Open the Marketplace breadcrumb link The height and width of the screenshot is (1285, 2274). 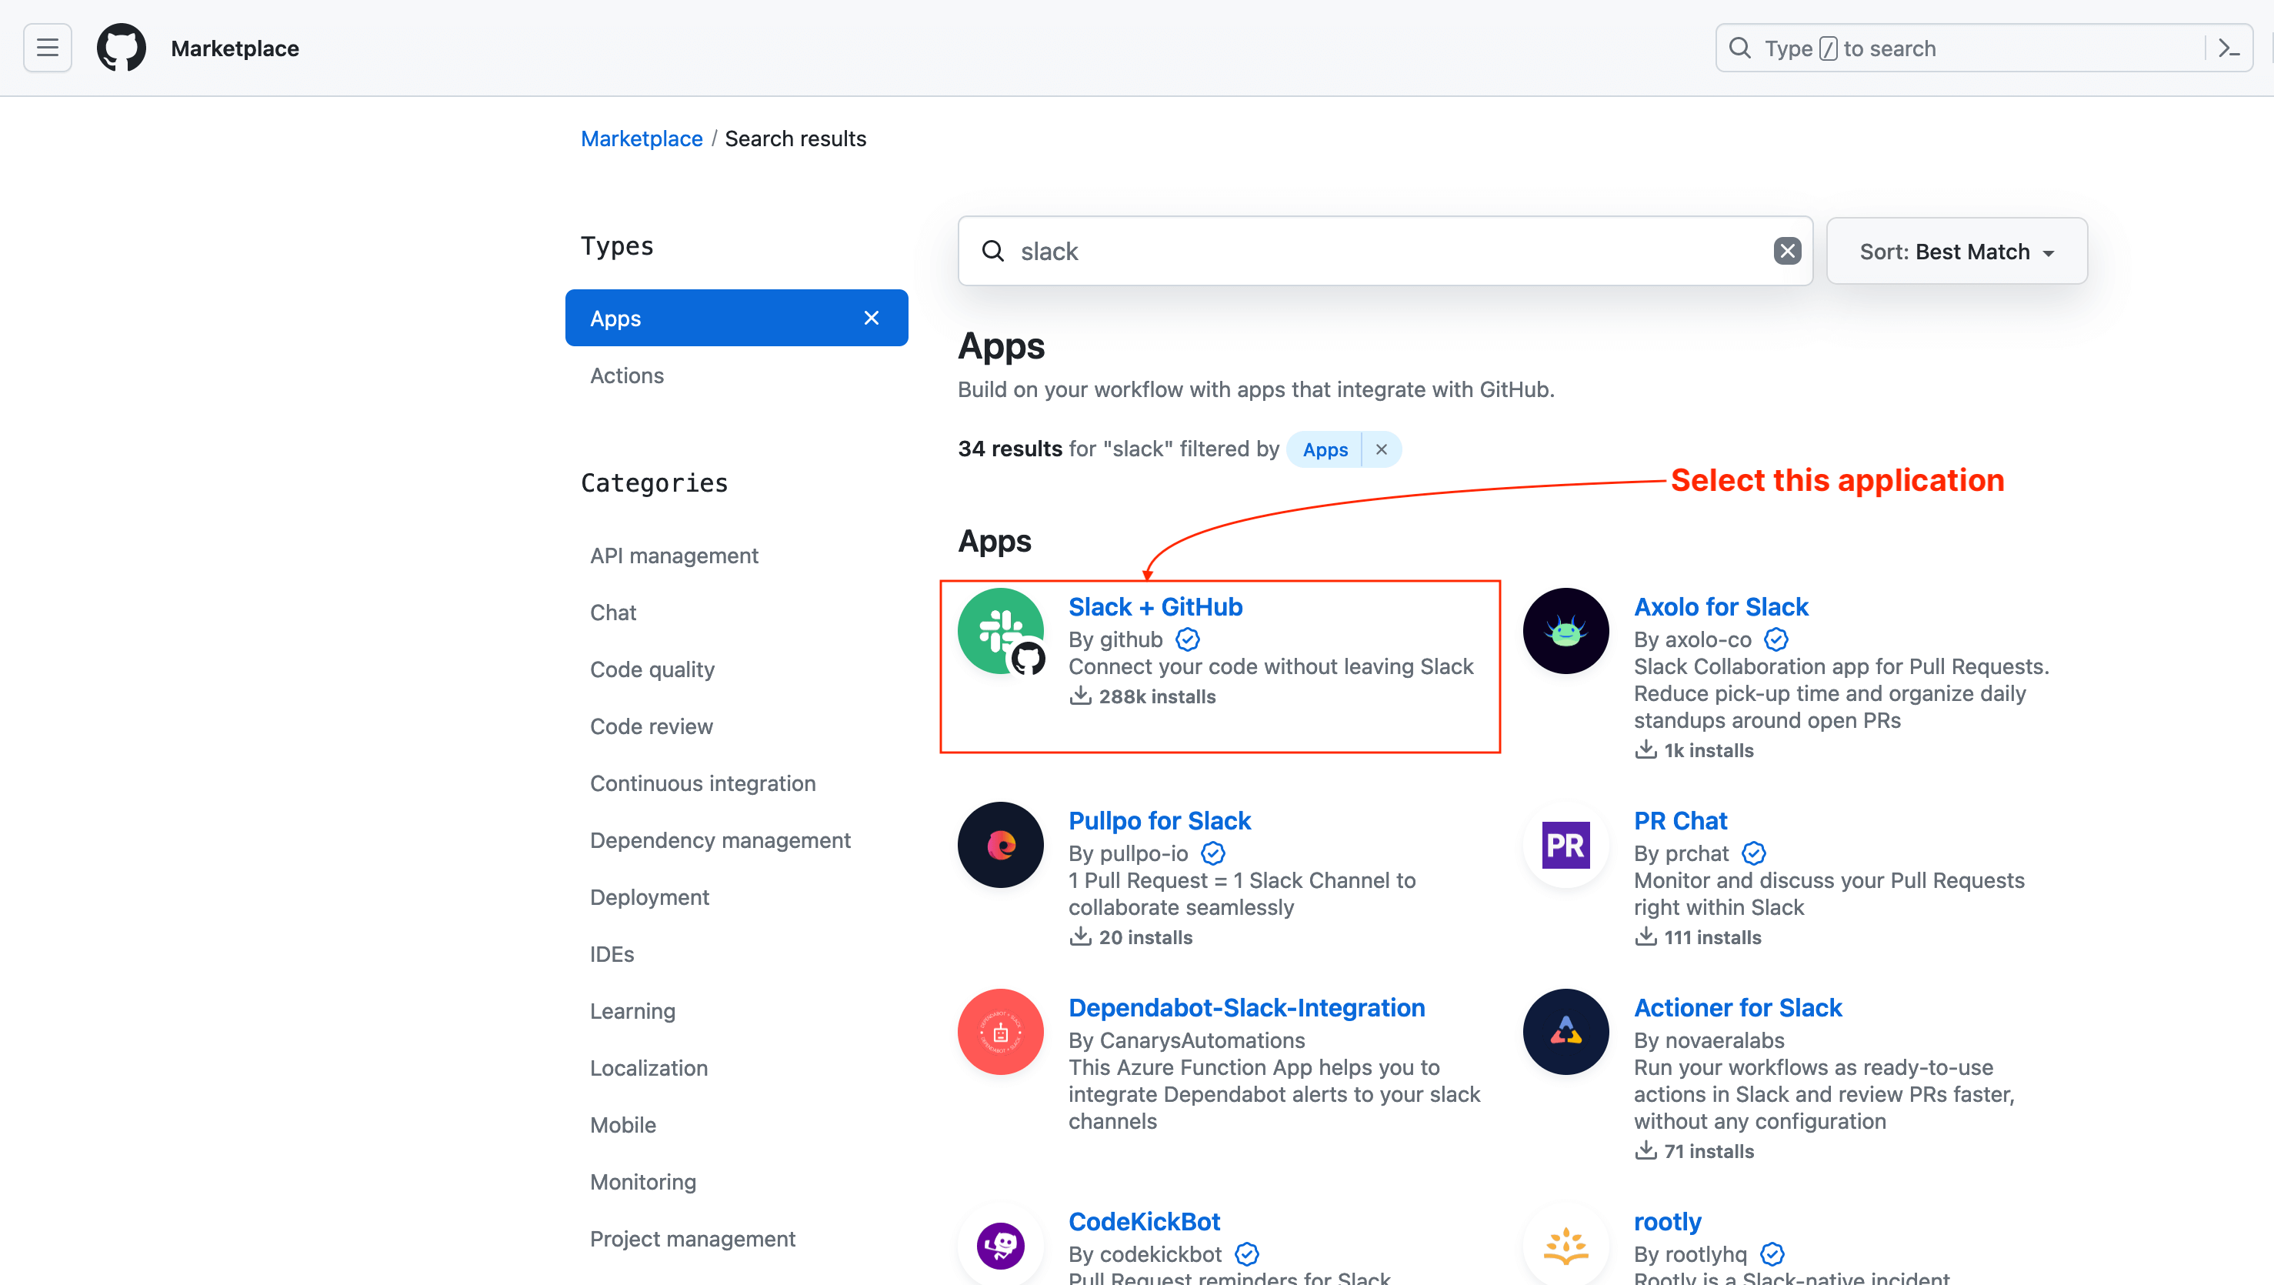[642, 139]
